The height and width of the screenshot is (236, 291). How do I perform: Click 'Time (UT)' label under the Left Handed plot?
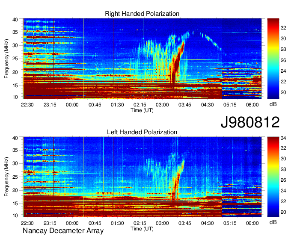click(x=142, y=229)
